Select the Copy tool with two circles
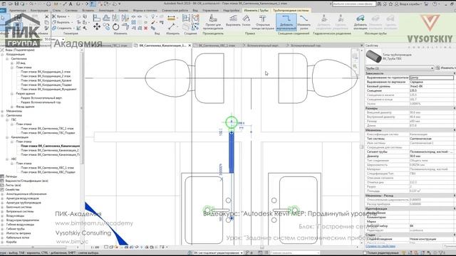 coord(106,27)
